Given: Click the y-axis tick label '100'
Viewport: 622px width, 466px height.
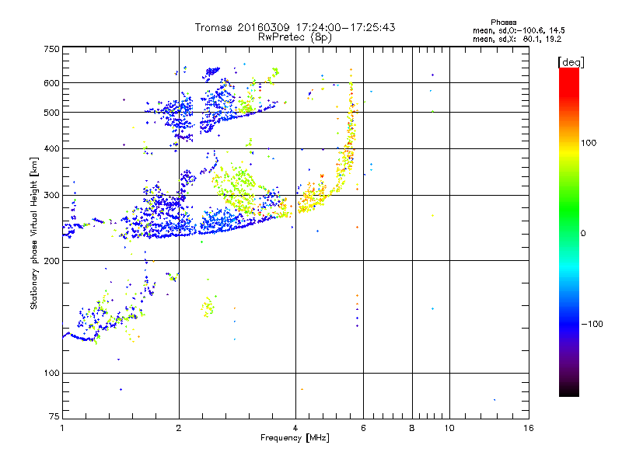Looking at the screenshot, I should [51, 373].
